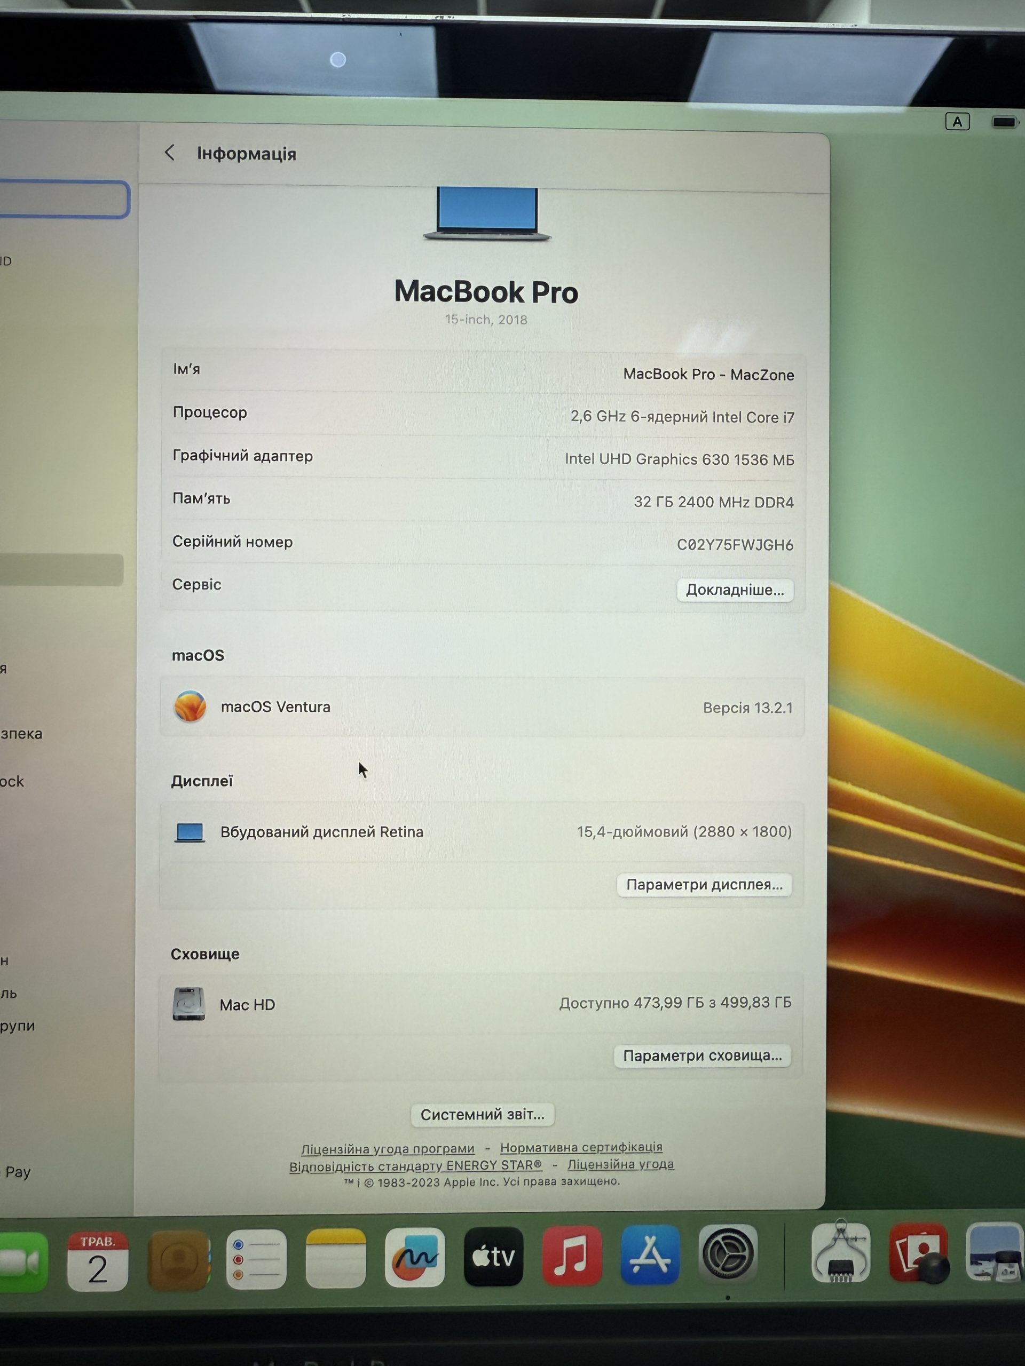The width and height of the screenshot is (1025, 1366).
Task: Click the Ім'я label
Action: pyautogui.click(x=187, y=369)
